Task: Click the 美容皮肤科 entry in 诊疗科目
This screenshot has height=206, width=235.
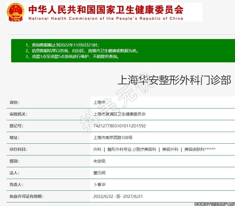Action: point(194,149)
